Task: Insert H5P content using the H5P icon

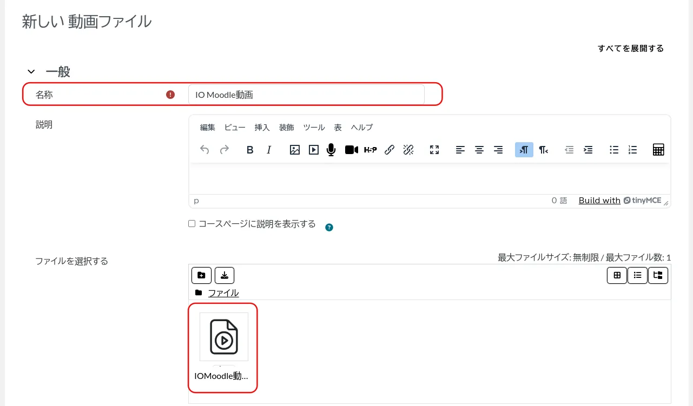Action: (370, 150)
